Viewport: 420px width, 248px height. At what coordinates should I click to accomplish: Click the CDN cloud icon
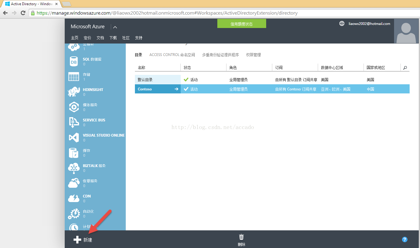[x=74, y=198]
